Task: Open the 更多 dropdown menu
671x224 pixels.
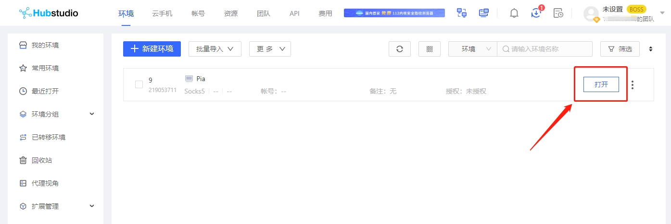Action: point(270,49)
